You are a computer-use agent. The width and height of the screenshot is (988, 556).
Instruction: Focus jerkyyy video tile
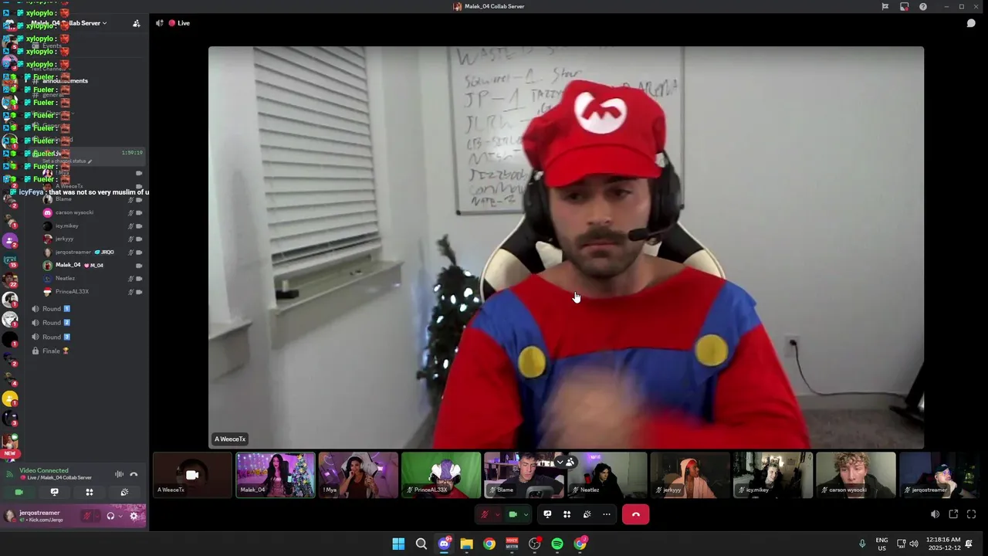point(690,475)
